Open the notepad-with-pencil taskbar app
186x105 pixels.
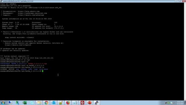61,103
